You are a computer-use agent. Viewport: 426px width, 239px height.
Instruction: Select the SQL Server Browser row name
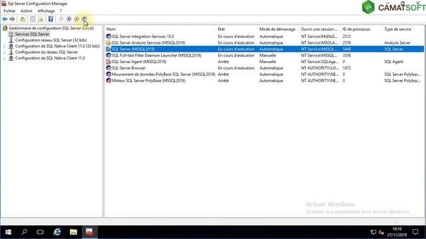(x=128, y=68)
